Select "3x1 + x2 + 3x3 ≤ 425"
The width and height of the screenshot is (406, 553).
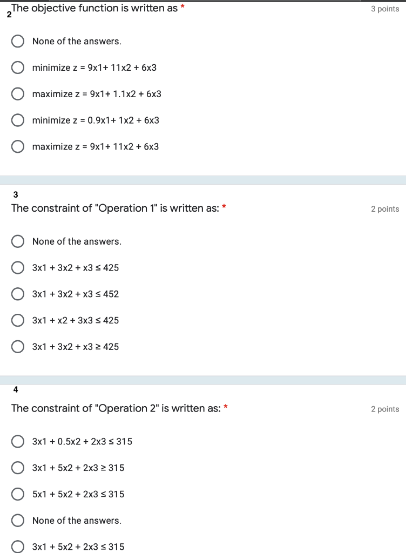[x=18, y=320]
